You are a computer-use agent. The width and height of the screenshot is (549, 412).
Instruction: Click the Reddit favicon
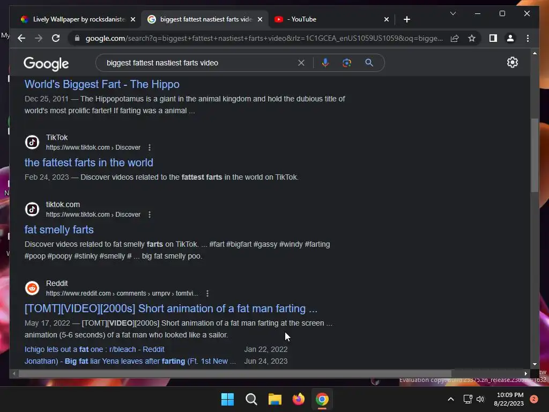32,288
